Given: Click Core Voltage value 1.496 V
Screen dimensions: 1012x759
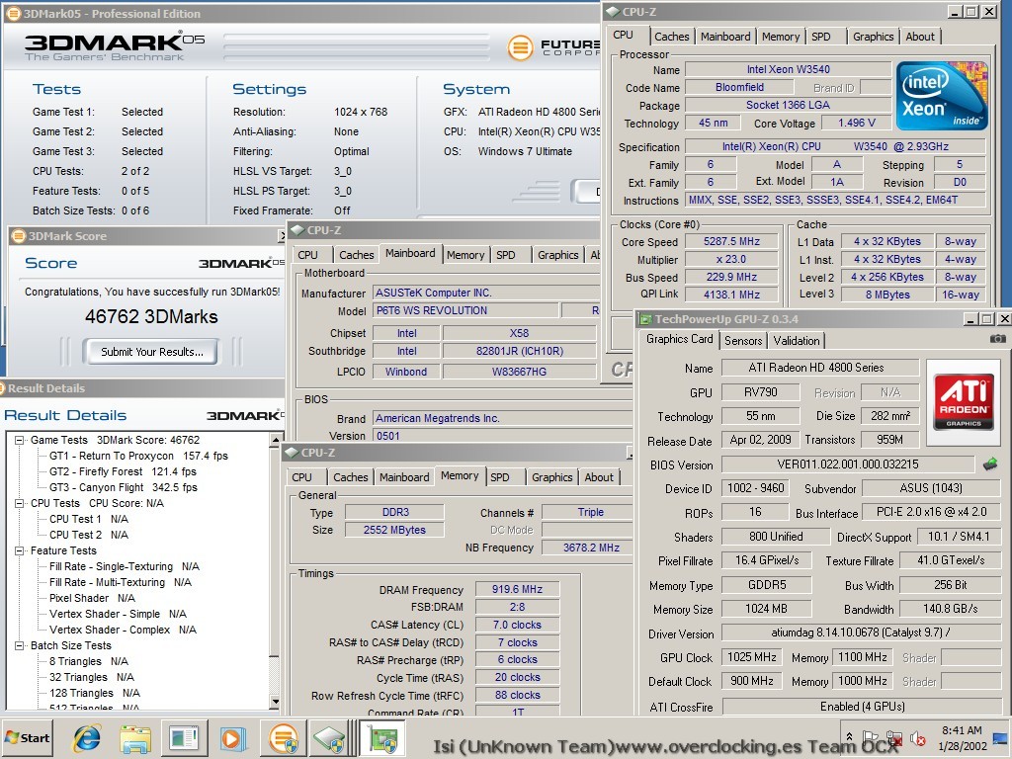Looking at the screenshot, I should pyautogui.click(x=857, y=123).
